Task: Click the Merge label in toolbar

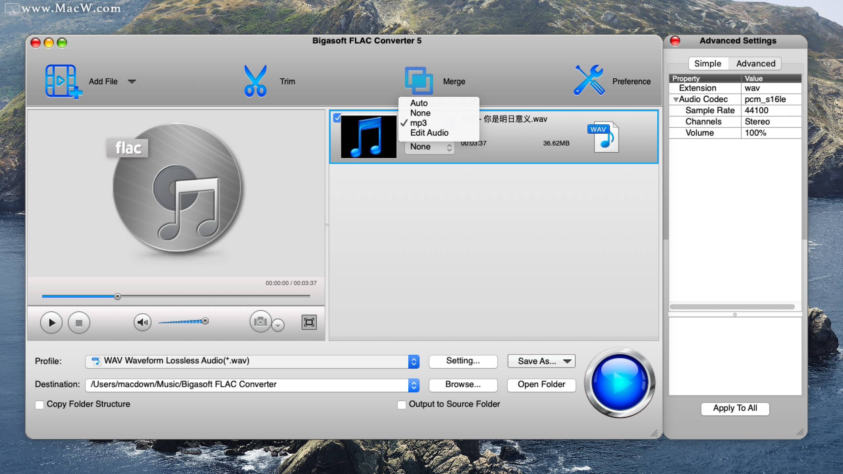Action: pyautogui.click(x=454, y=81)
